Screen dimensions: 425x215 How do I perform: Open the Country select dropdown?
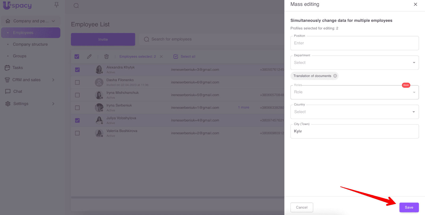pyautogui.click(x=354, y=112)
